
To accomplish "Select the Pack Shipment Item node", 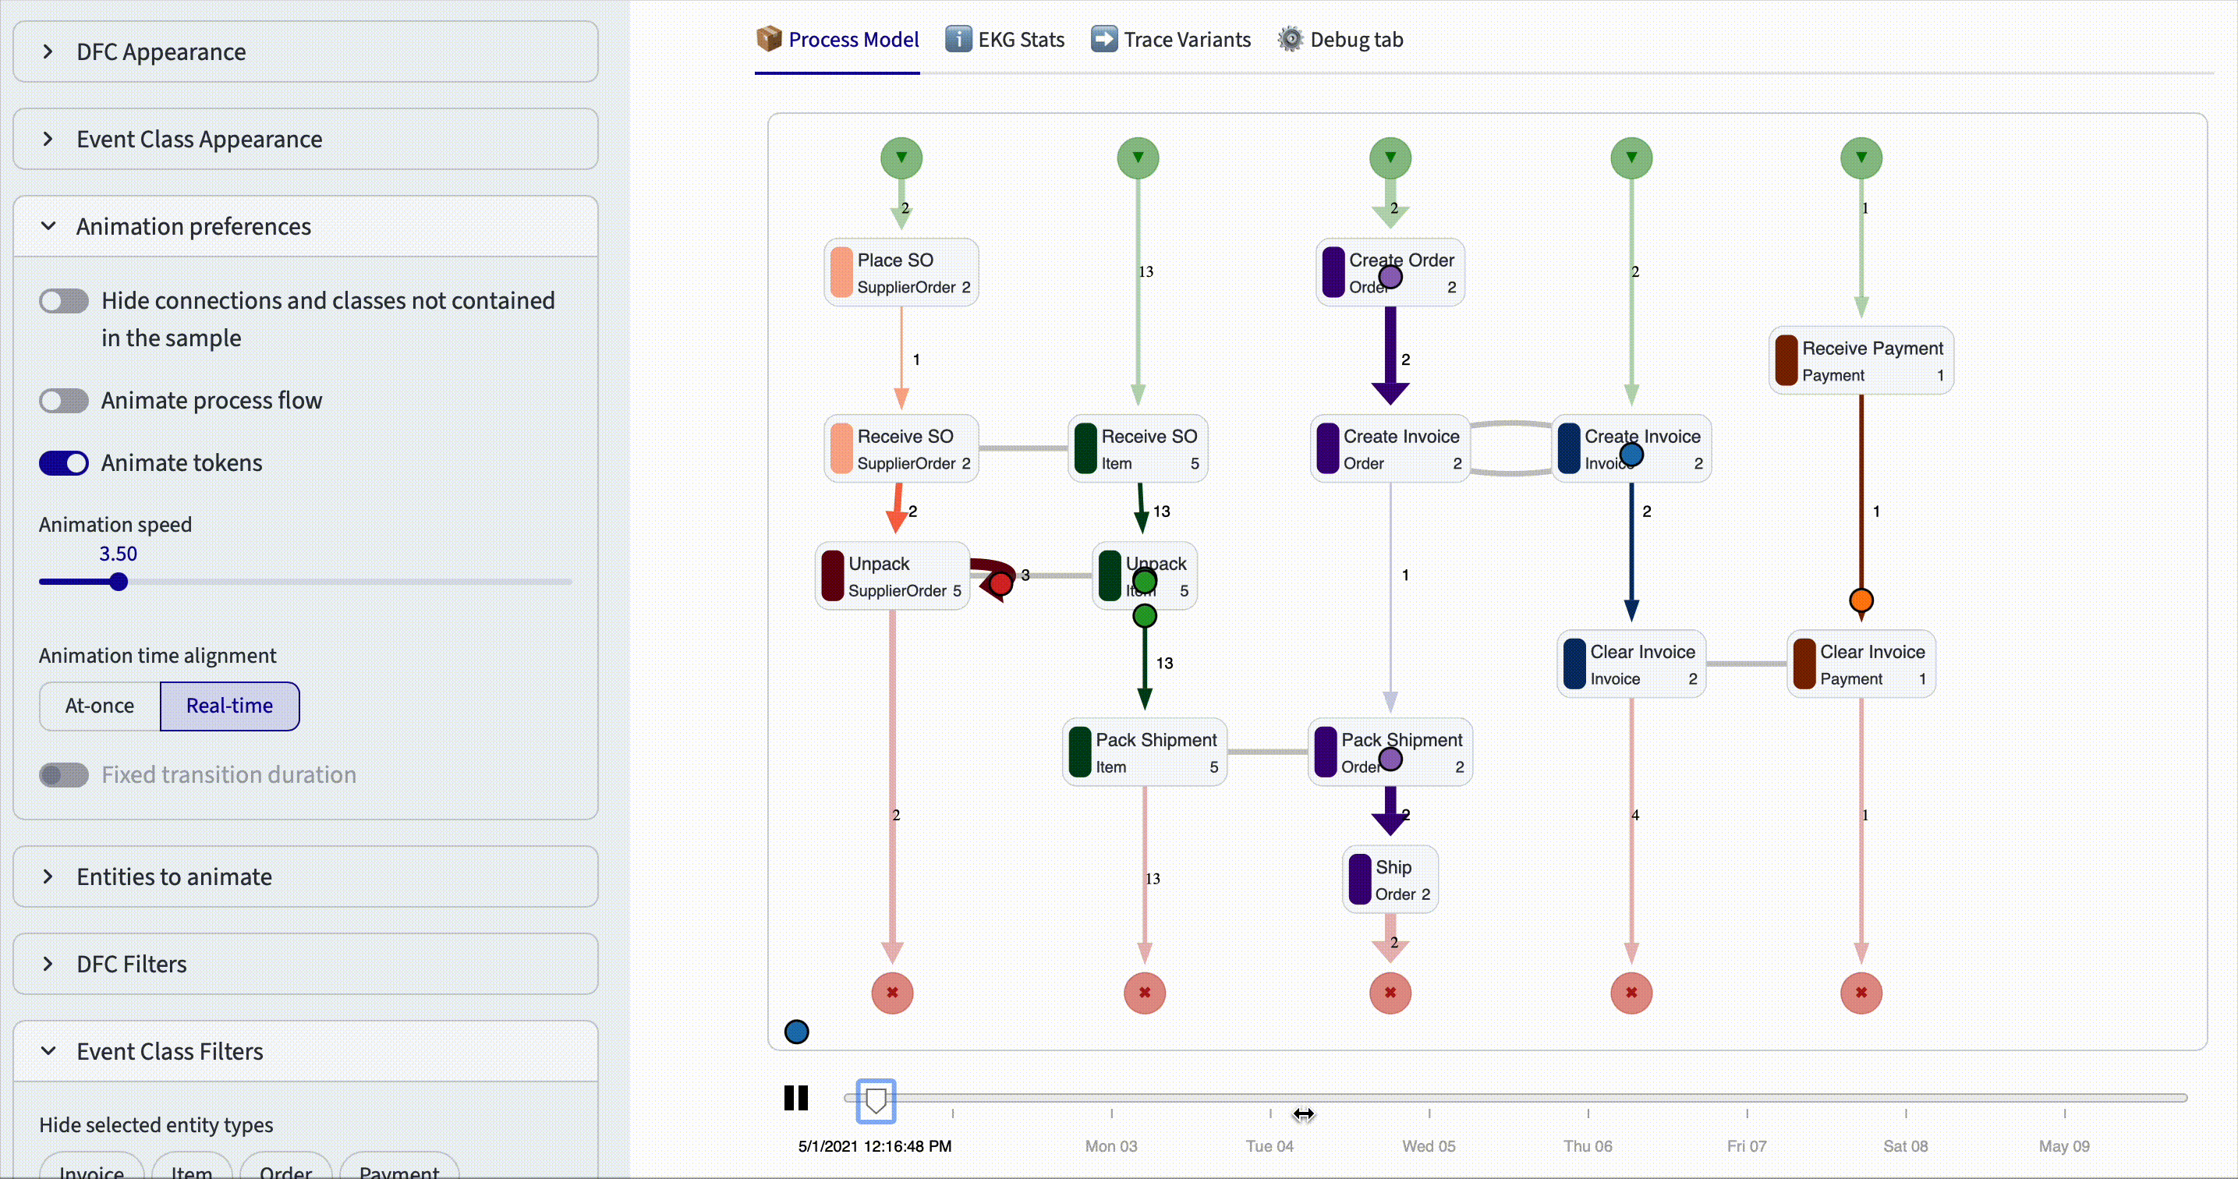I will pos(1144,752).
